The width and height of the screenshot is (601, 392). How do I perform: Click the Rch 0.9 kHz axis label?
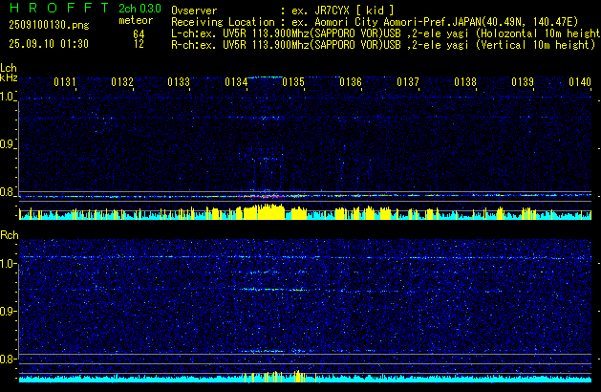pyautogui.click(x=8, y=311)
